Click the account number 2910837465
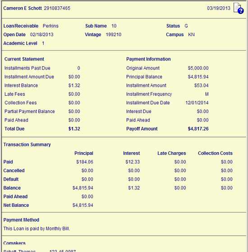The width and height of the screenshot is (248, 252). click(x=57, y=8)
